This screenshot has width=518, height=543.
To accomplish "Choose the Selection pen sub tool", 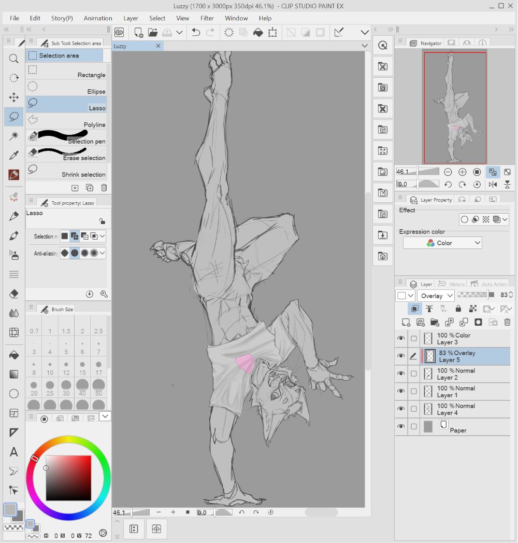I will [x=66, y=138].
